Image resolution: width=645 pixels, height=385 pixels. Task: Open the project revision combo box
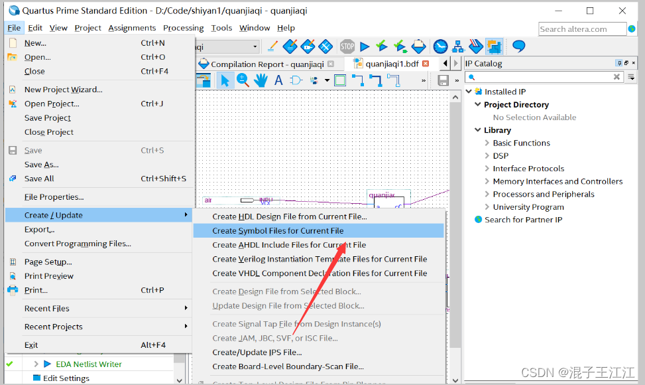tap(227, 46)
